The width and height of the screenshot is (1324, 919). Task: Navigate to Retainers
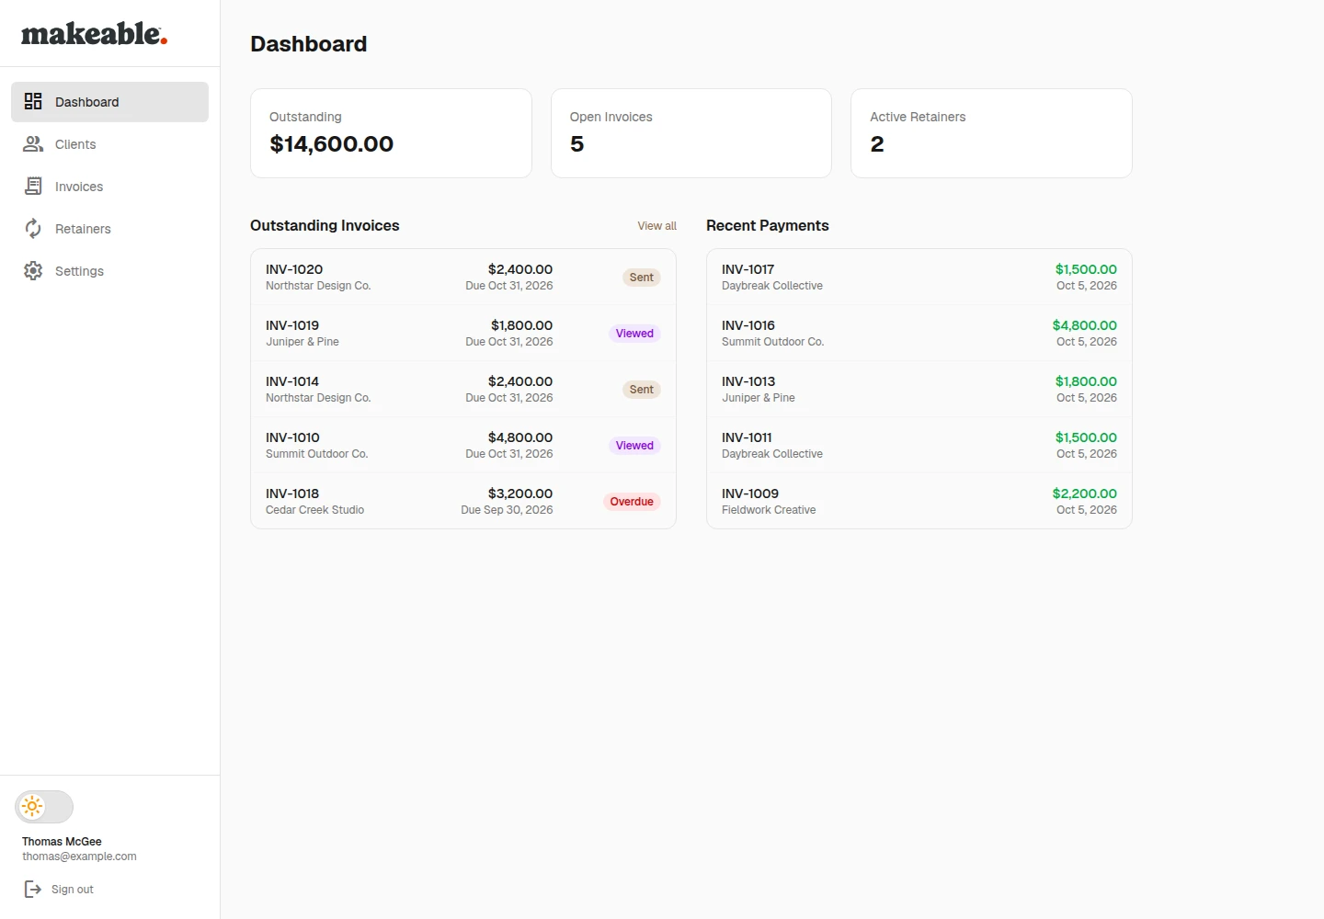[109, 229]
